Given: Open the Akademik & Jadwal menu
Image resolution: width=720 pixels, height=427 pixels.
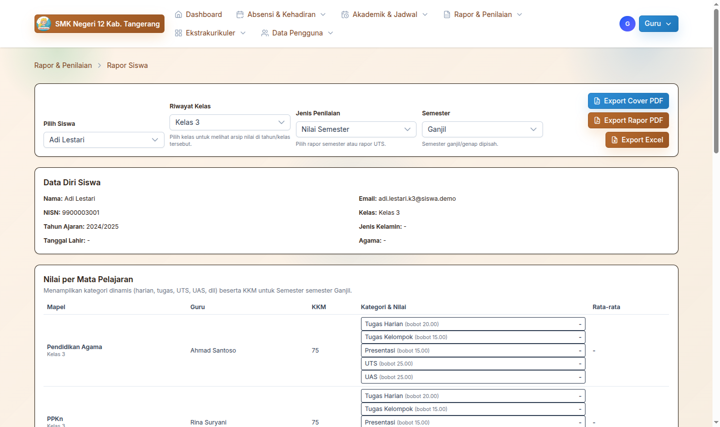Looking at the screenshot, I should 385,14.
